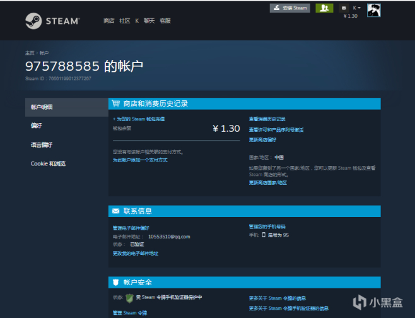Open 管理电子邮件偏好 link
415x318 pixels.
(x=131, y=228)
